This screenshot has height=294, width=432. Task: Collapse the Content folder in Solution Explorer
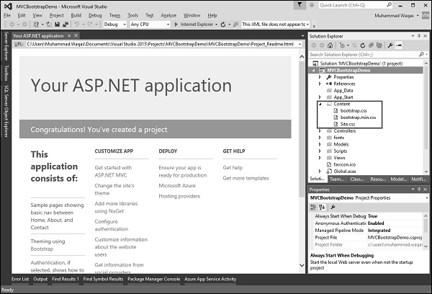(x=320, y=104)
